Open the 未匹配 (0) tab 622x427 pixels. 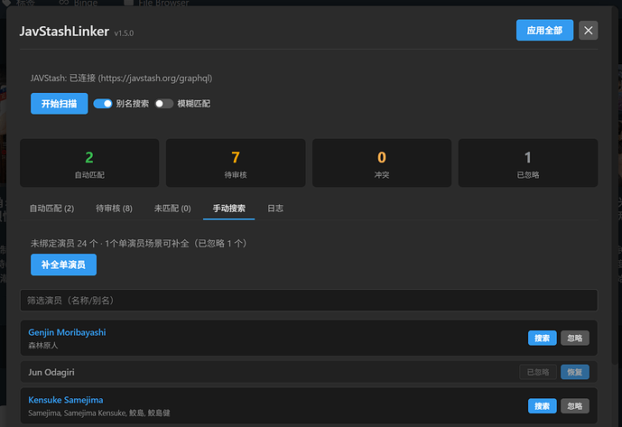click(x=172, y=209)
